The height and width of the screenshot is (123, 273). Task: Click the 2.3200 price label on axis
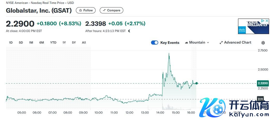pos(263,83)
